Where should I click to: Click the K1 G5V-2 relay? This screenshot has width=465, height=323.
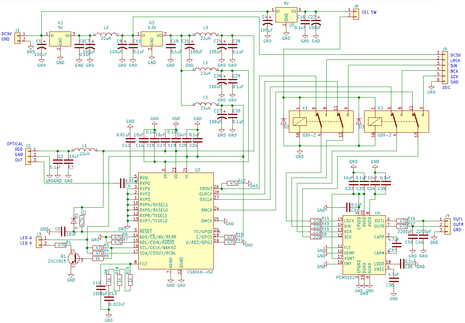click(321, 121)
